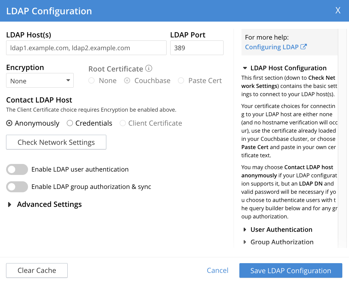This screenshot has width=349, height=282.
Task: Cancel the LDAP configuration changes
Action: [217, 270]
